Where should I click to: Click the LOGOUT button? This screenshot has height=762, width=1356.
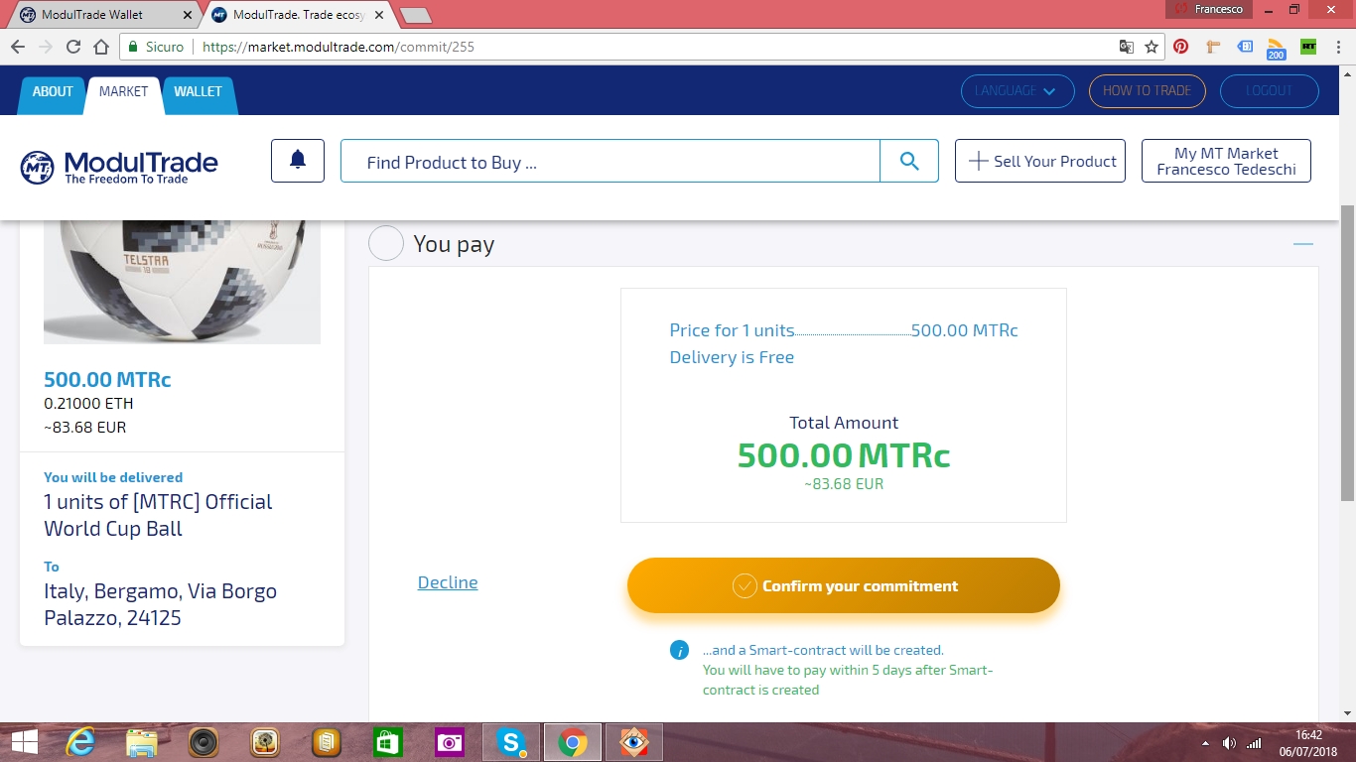tap(1269, 91)
